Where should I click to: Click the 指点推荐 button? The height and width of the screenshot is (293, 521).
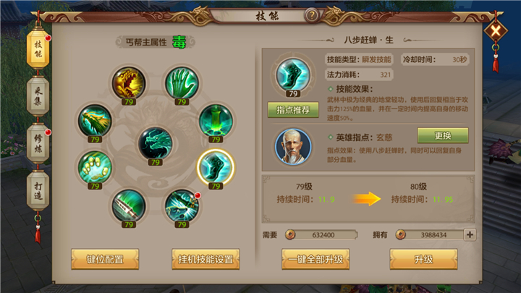click(293, 110)
